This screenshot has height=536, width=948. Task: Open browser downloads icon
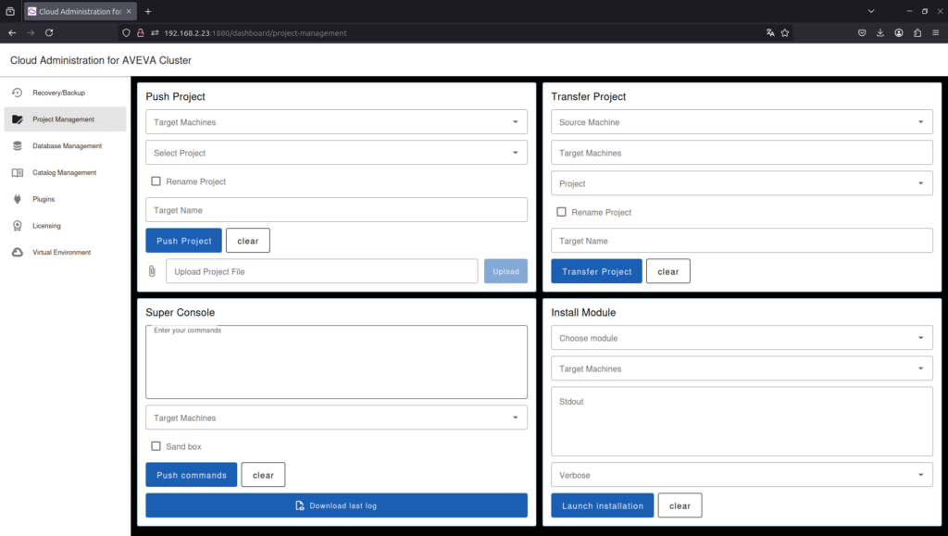tap(880, 32)
